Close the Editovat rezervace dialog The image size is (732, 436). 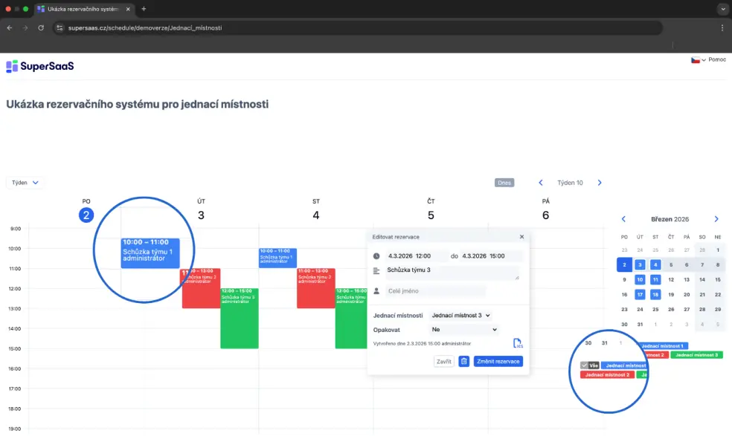pyautogui.click(x=521, y=237)
